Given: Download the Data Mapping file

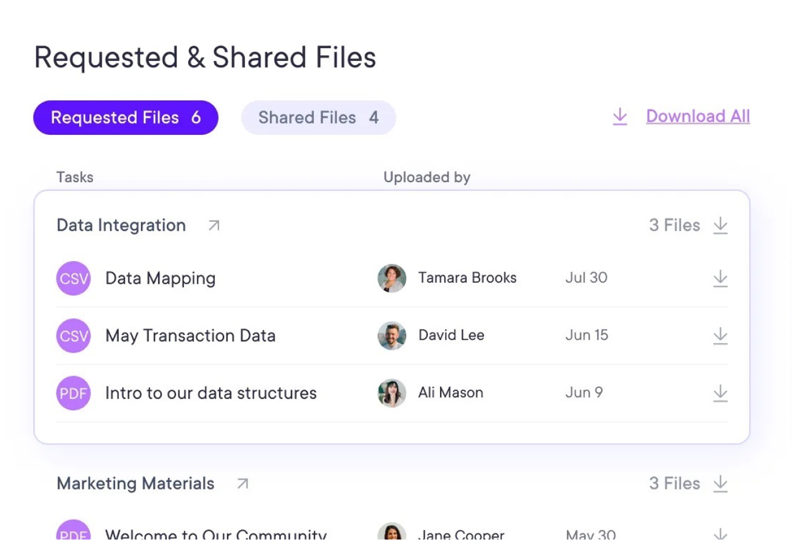Looking at the screenshot, I should 720,279.
